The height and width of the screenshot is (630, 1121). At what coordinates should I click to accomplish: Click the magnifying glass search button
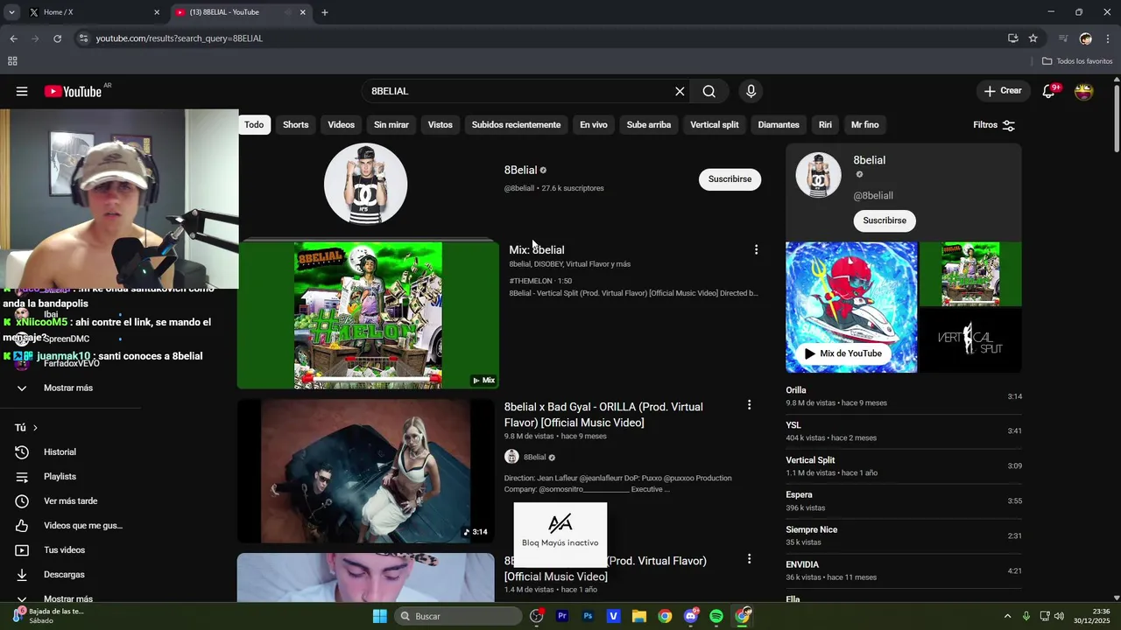tap(709, 91)
